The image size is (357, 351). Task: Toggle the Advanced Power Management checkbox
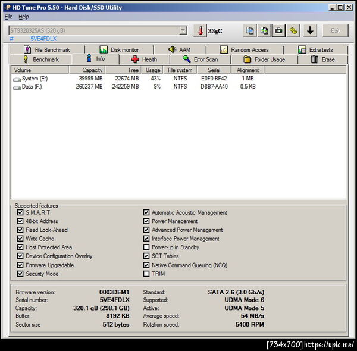[146, 230]
